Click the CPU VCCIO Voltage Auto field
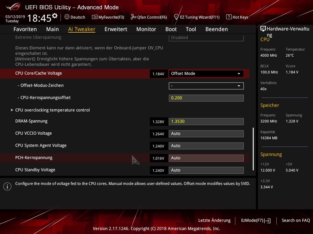Viewport: 313px width, 234px height. coord(206,133)
